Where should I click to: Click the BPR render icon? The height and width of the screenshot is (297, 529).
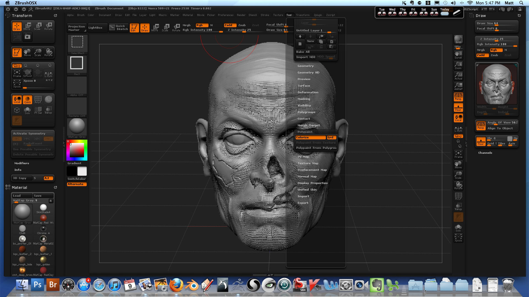[x=458, y=40]
